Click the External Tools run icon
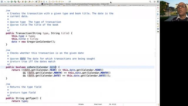This screenshot has height=106, width=188. point(19,2)
